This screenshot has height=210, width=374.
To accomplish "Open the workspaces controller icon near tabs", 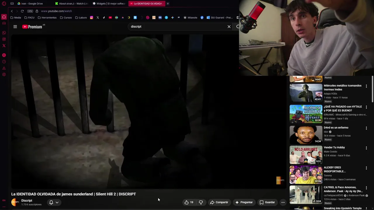I will [x=12, y=3].
